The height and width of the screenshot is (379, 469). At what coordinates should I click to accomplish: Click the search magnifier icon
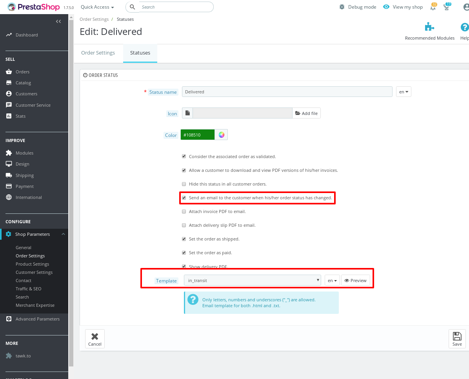click(x=132, y=7)
